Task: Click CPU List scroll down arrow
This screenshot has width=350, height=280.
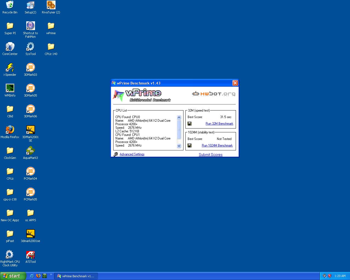Action: click(179, 146)
